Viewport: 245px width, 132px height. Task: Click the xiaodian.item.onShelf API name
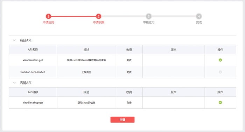pos(33,72)
